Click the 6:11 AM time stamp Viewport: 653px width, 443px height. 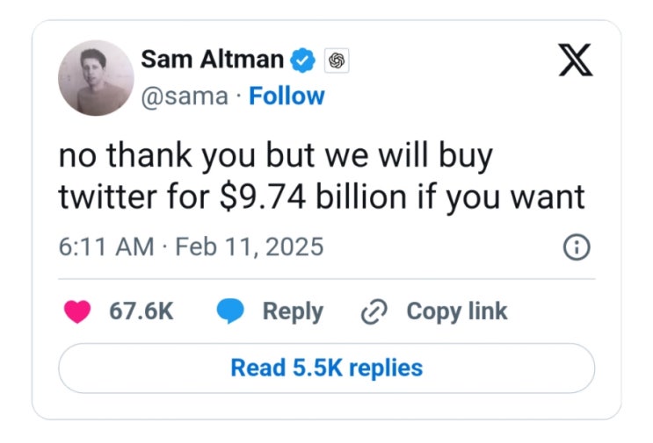(106, 247)
